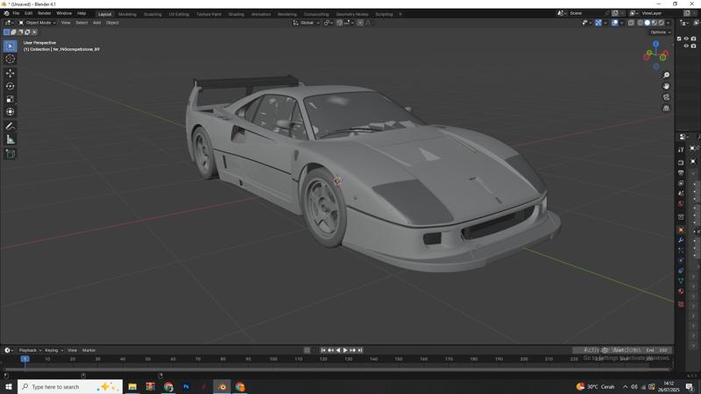The height and width of the screenshot is (394, 701).
Task: Open the File menu
Action: (x=16, y=13)
